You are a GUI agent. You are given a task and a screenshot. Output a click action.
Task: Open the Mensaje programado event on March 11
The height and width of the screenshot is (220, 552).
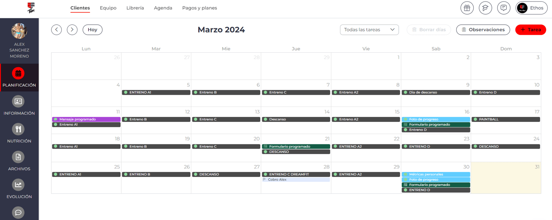tap(86, 119)
